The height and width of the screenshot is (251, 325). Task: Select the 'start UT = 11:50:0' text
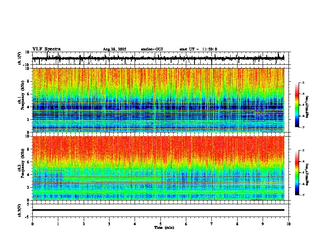[198, 49]
